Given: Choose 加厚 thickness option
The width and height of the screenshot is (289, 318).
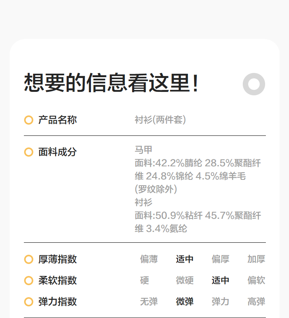Looking at the screenshot, I should point(256,259).
